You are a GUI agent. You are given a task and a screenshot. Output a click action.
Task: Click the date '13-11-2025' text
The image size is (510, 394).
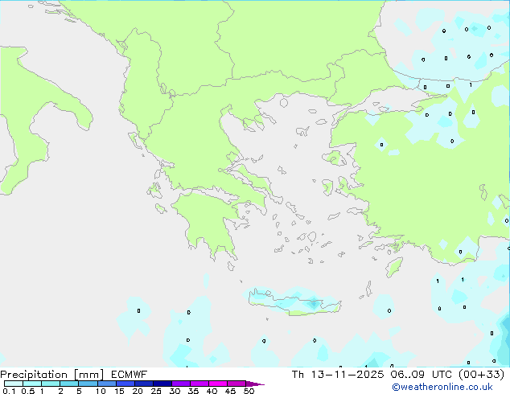click(x=347, y=375)
